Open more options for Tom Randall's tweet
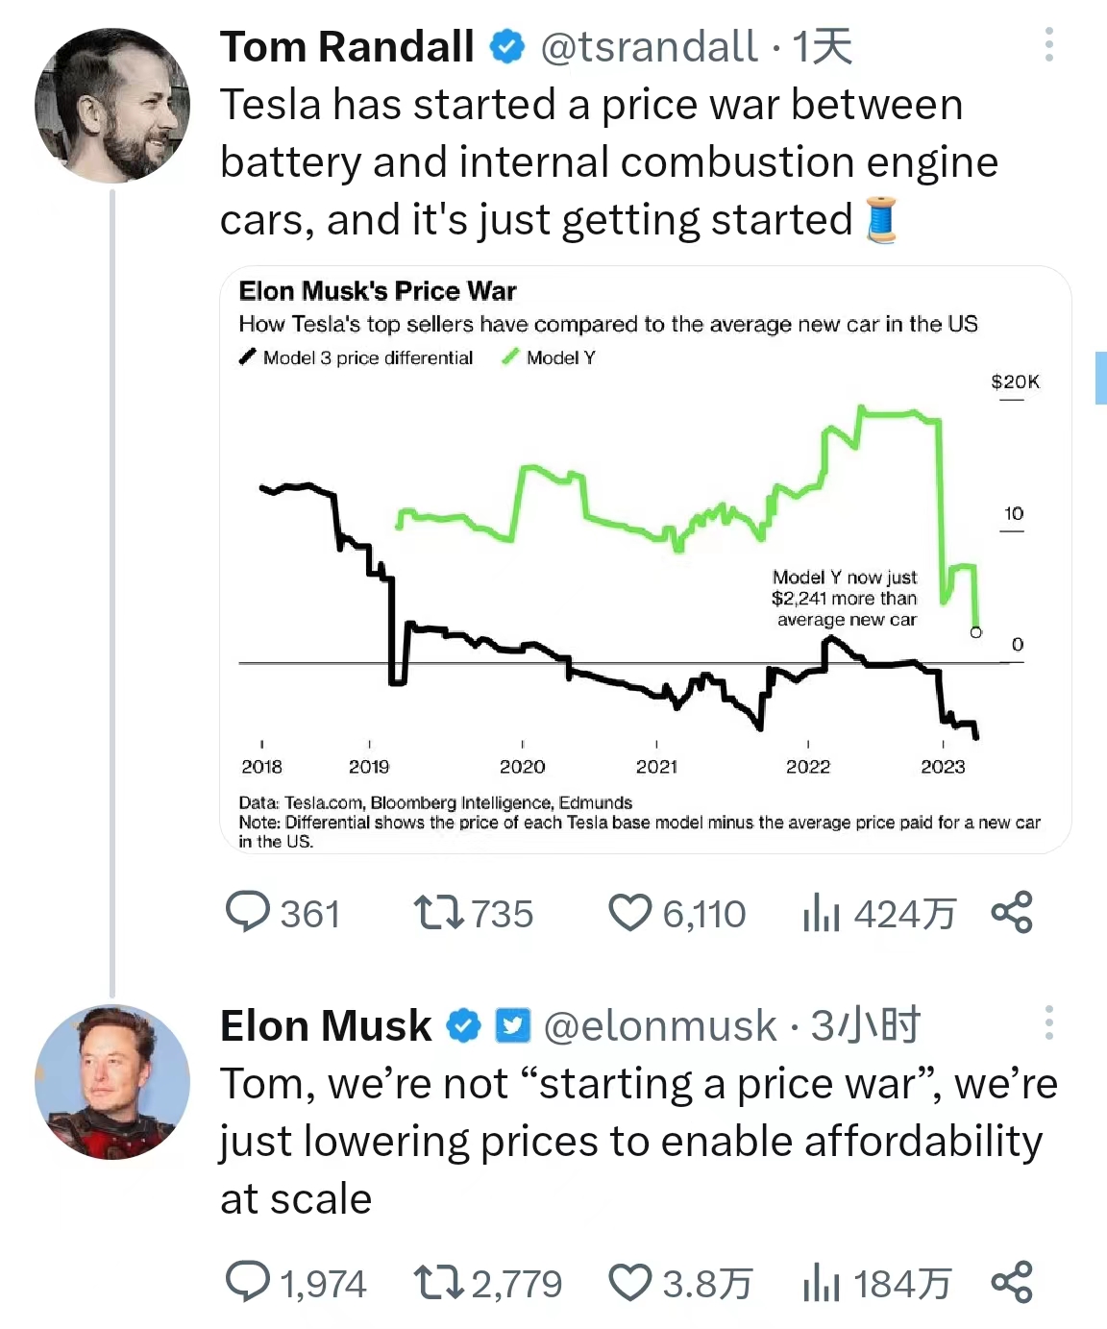This screenshot has width=1107, height=1329. (1048, 45)
